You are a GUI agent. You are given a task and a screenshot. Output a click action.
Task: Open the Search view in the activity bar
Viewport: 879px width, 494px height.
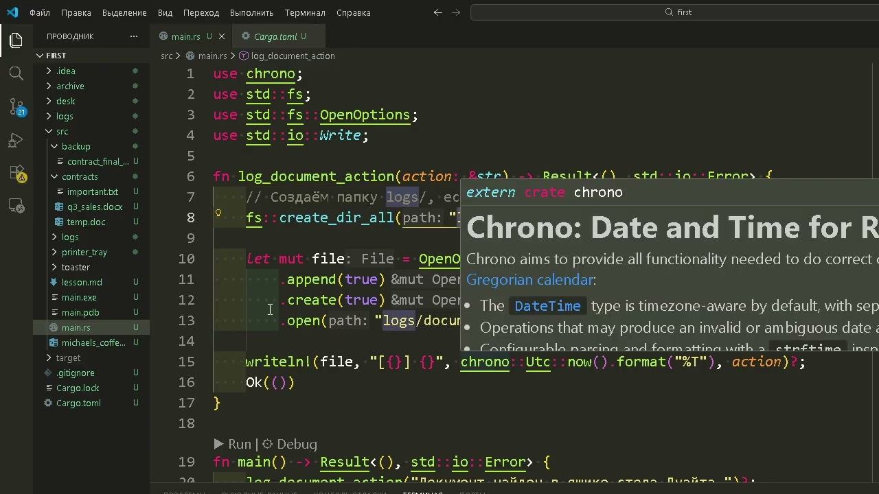coord(16,73)
